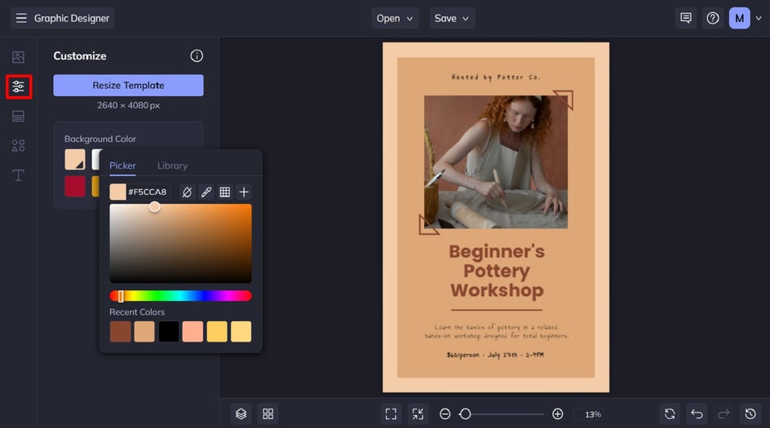770x428 pixels.
Task: Open the Layers panel icon
Action: point(241,414)
